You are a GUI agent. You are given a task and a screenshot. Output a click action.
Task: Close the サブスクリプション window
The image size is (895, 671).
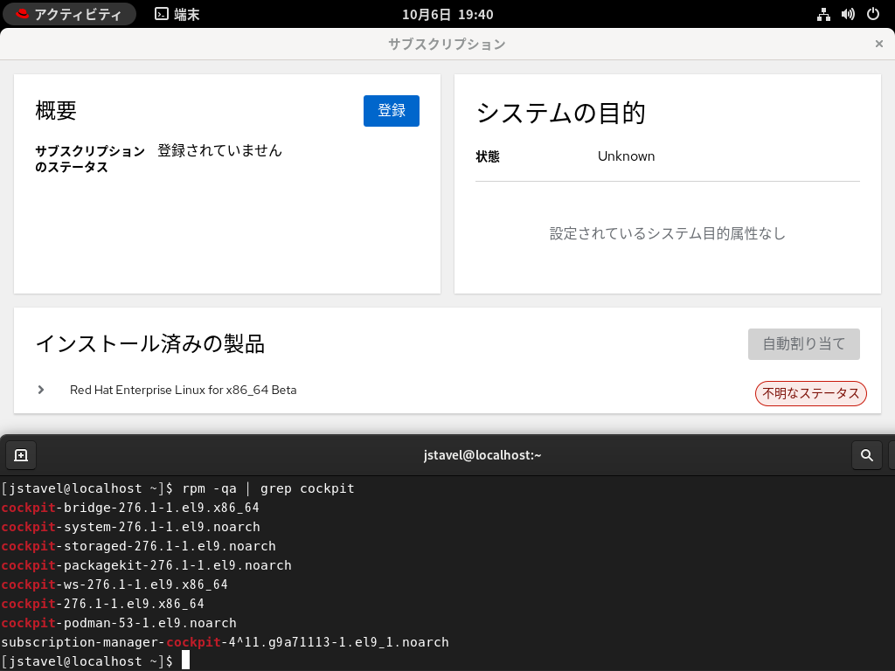(x=879, y=44)
